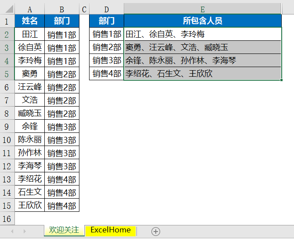The width and height of the screenshot is (294, 239).
Task: Select the cell 余锋 in column A
Action: pyautogui.click(x=30, y=126)
